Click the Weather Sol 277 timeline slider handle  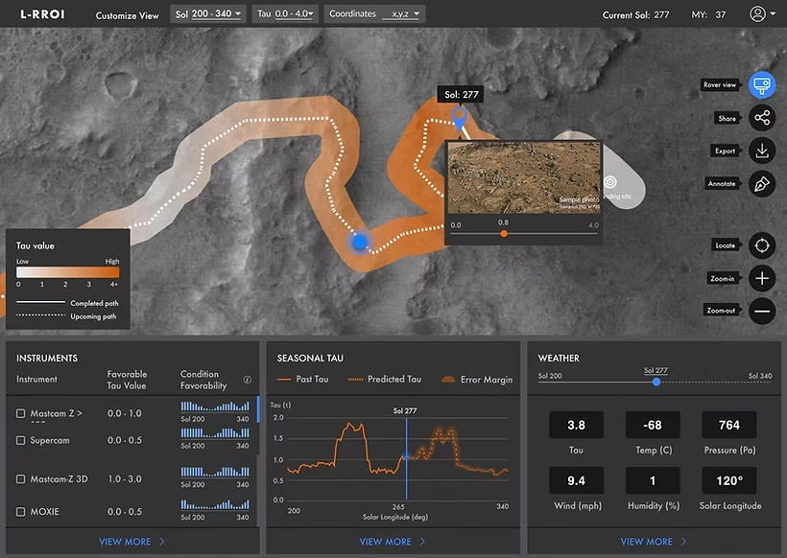[656, 382]
